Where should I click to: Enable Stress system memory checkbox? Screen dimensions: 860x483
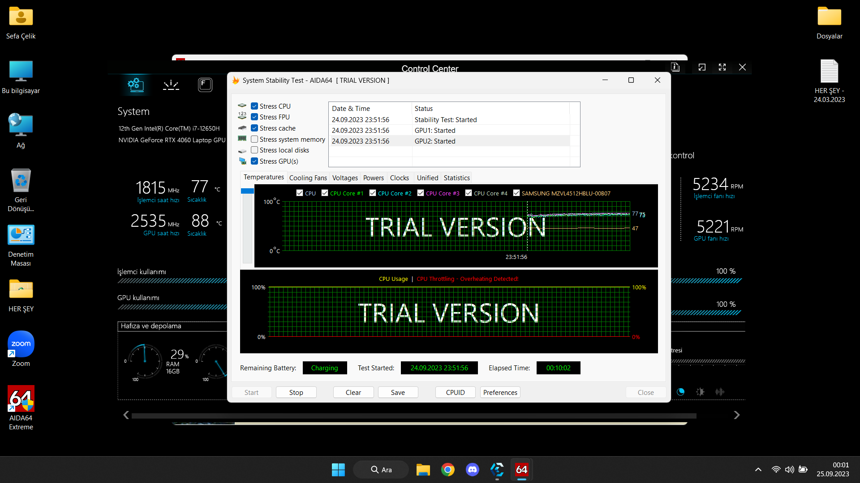tap(254, 139)
